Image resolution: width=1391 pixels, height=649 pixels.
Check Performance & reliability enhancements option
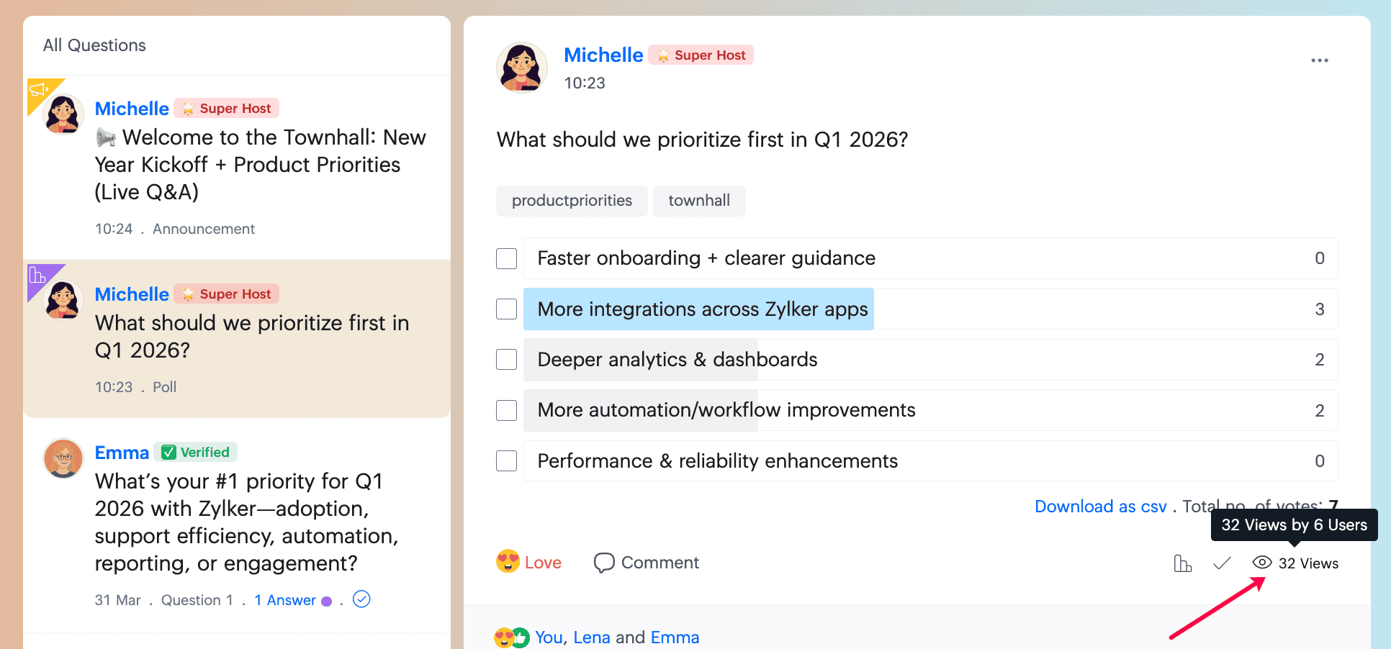[506, 461]
